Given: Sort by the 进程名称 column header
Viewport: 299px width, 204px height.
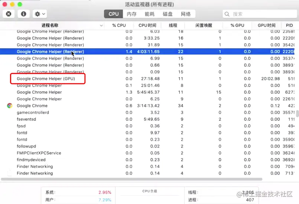Looking at the screenshot, I should pyautogui.click(x=50, y=25).
